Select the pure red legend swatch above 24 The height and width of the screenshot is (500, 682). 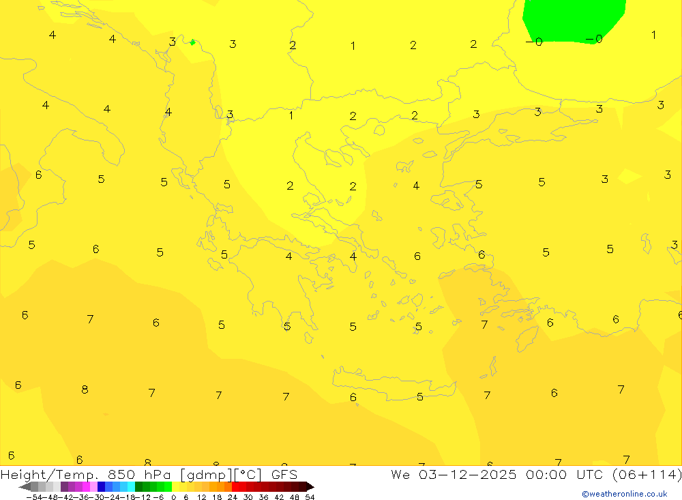tap(235, 487)
